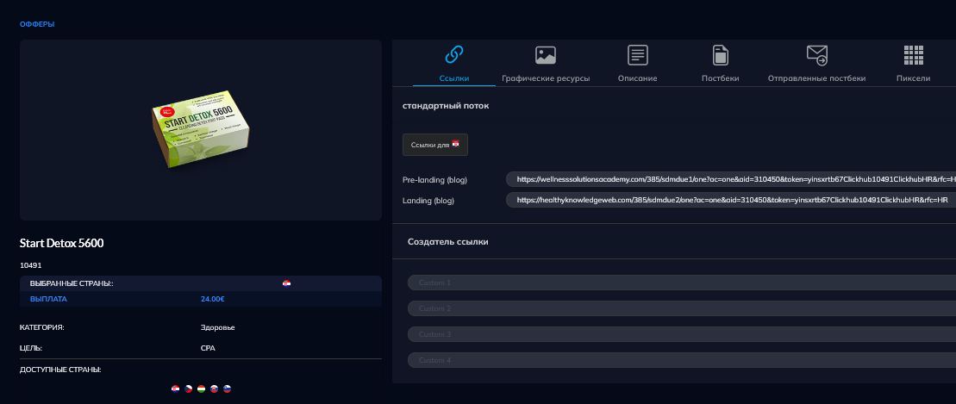956x404 pixels.
Task: Click the Pre-landing (blog) URL field
Action: (x=730, y=179)
